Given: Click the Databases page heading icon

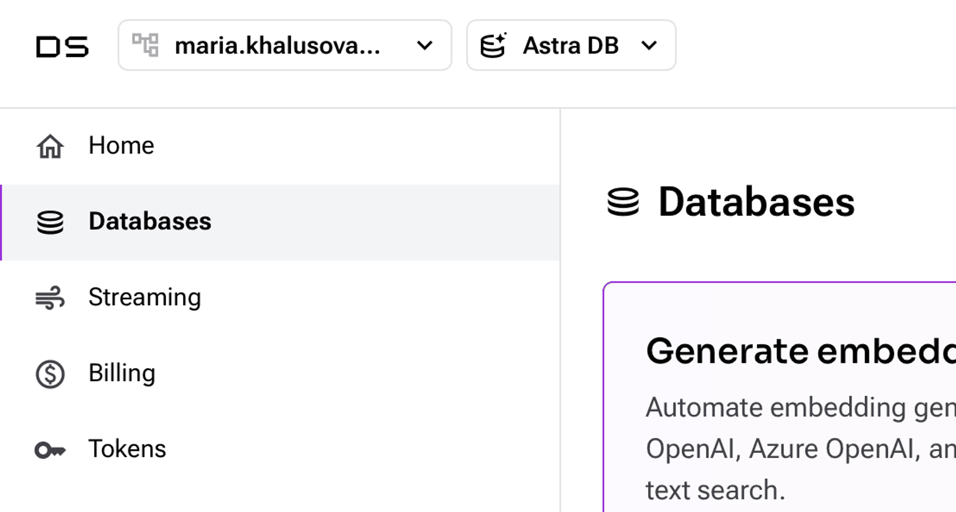Looking at the screenshot, I should (623, 202).
